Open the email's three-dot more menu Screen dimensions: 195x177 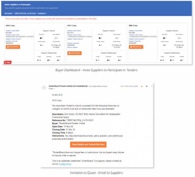pyautogui.click(x=152, y=86)
